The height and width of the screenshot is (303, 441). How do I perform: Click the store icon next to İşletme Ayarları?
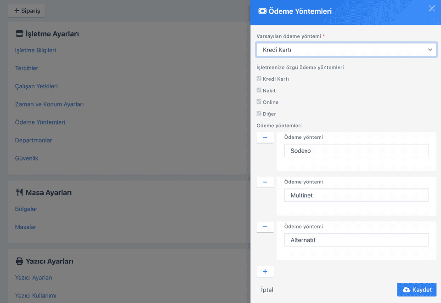point(19,34)
